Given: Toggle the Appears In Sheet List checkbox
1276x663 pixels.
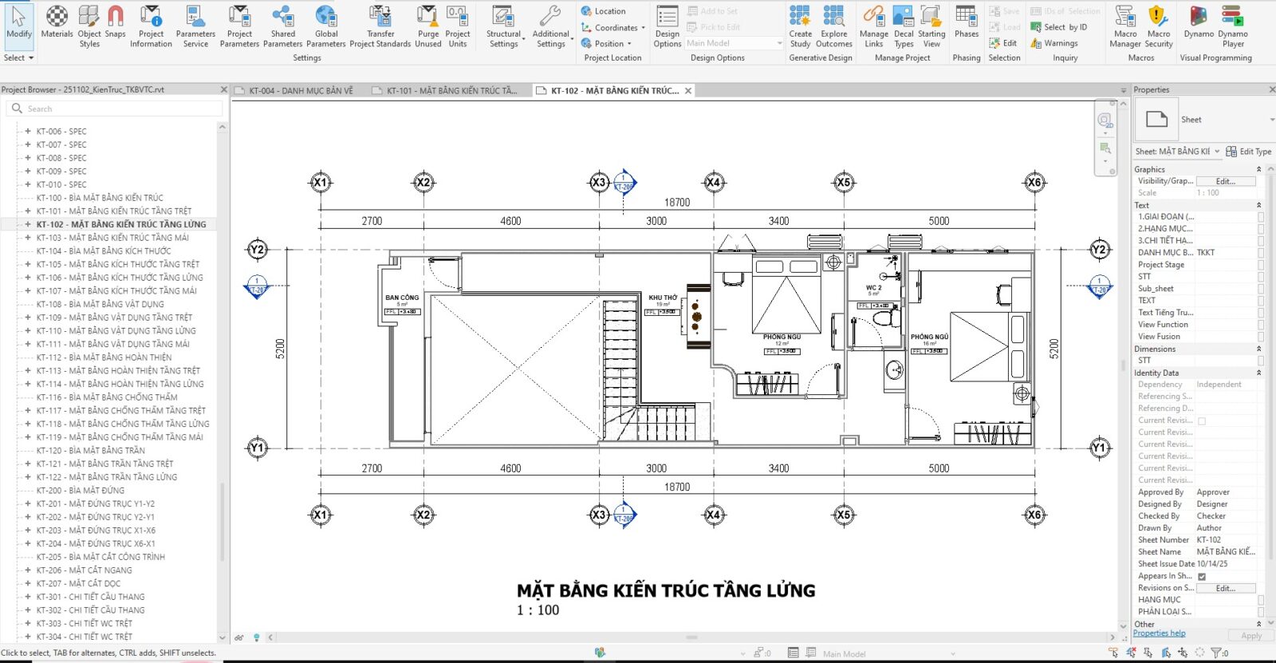Looking at the screenshot, I should point(1202,576).
